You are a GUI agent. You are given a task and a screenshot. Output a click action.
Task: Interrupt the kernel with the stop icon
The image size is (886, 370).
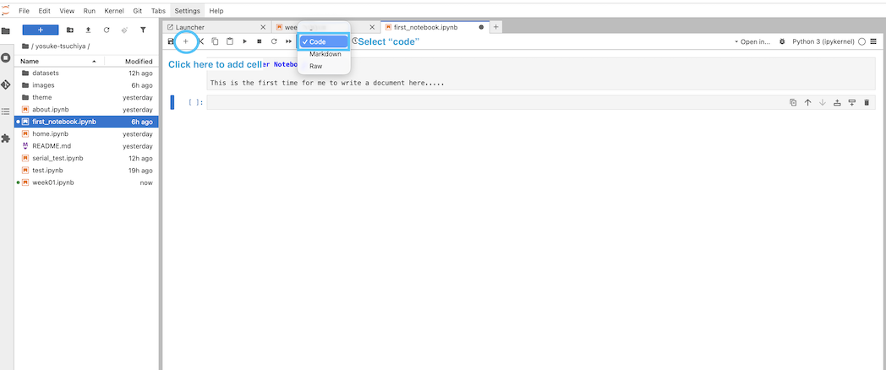[x=260, y=41]
